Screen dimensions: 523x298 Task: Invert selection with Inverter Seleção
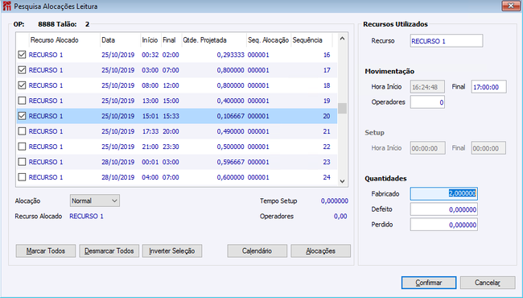(x=172, y=251)
